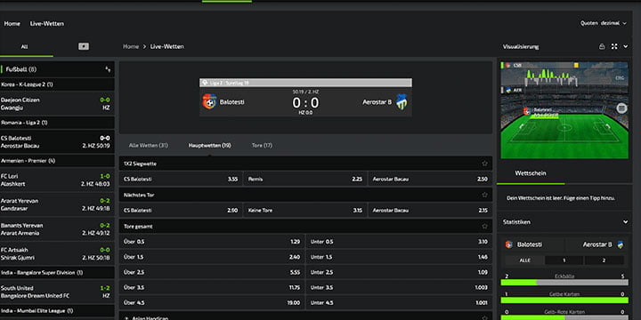The image size is (641, 320).
Task: Select Über 1.5 at 2.40
Action: pyautogui.click(x=212, y=257)
